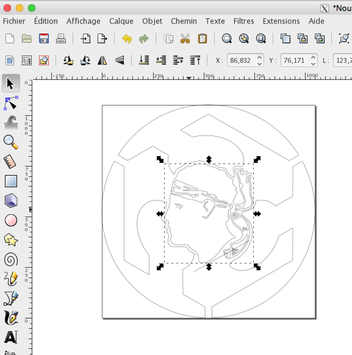Decrease the Y value with stepper
The image size is (352, 355).
[313, 64]
